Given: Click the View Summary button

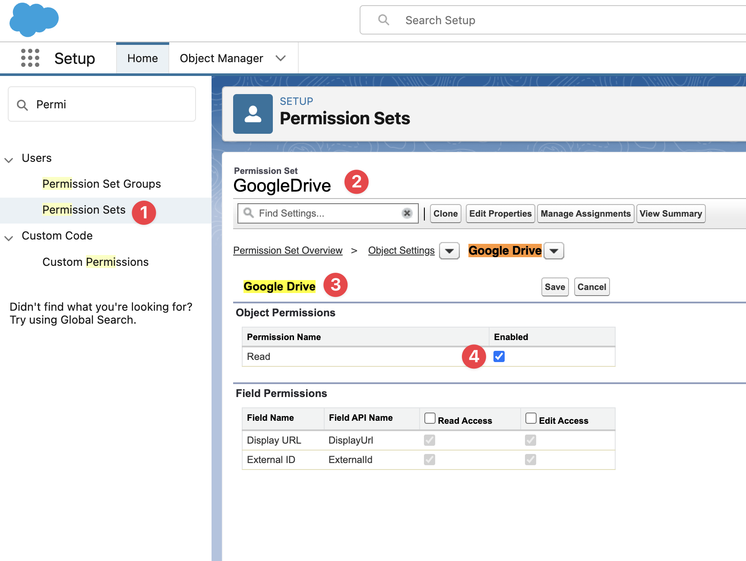Looking at the screenshot, I should coord(671,214).
